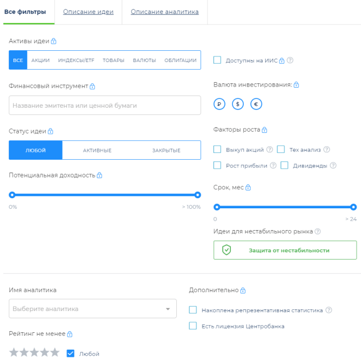This screenshot has width=361, height=363.
Task: Tick the Есть лицензия Центробанка checkbox
Action: pos(193,326)
